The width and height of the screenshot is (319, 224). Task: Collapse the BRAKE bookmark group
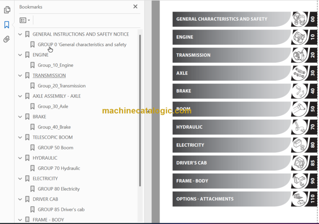pyautogui.click(x=20, y=117)
